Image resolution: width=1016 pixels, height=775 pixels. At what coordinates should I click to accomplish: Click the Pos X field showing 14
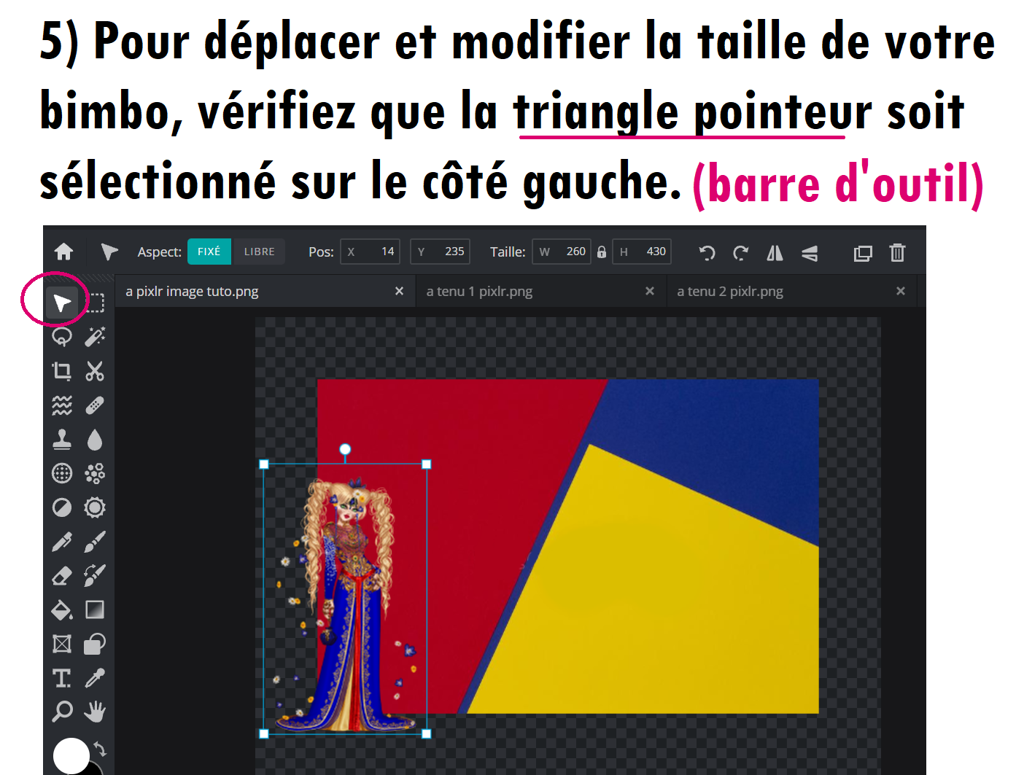tap(370, 252)
